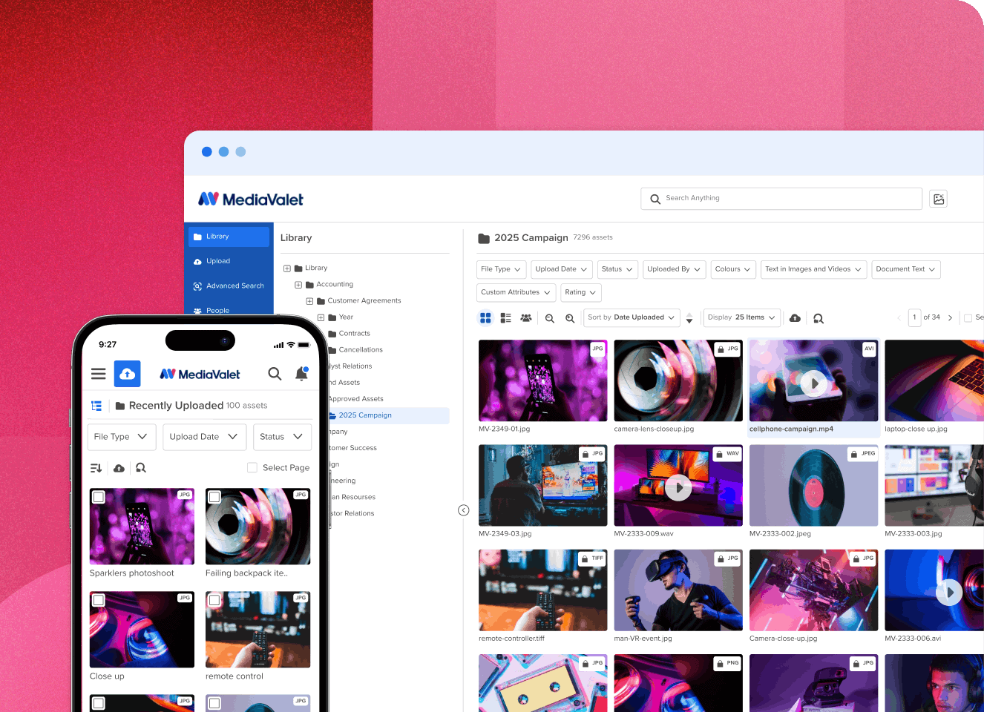The width and height of the screenshot is (984, 712).
Task: Open the 2025 Campaign folder in tree
Action: (x=365, y=415)
